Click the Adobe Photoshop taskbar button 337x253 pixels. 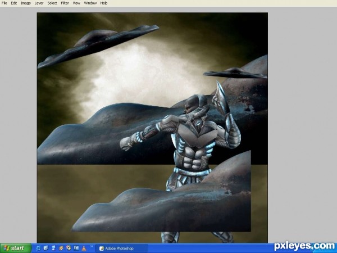click(x=122, y=249)
